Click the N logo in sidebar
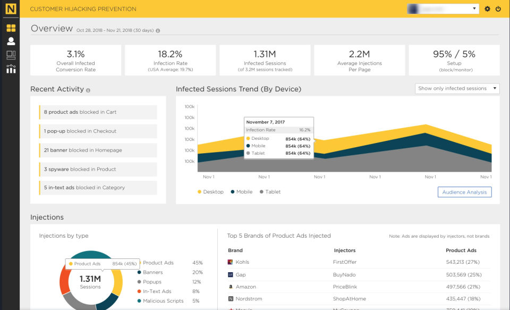Viewport: 510px width, 310px height. point(11,9)
